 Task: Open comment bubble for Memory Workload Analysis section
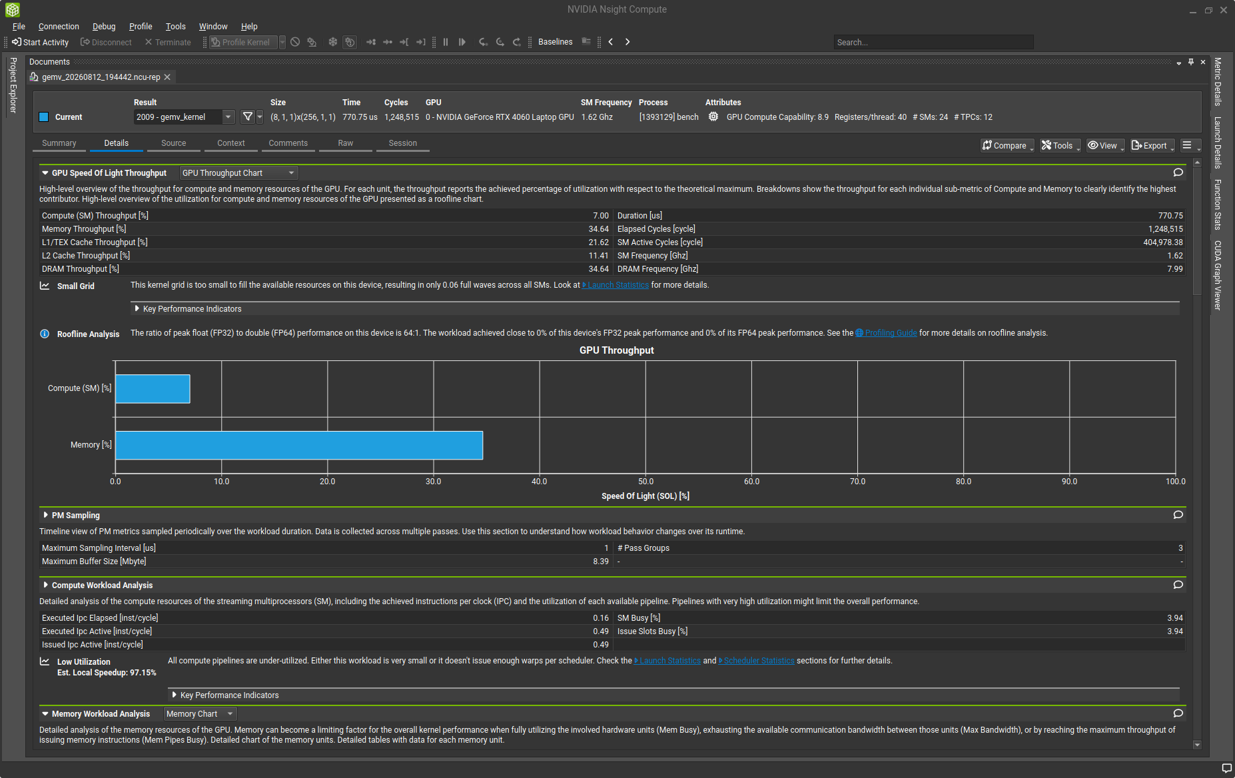coord(1178,713)
